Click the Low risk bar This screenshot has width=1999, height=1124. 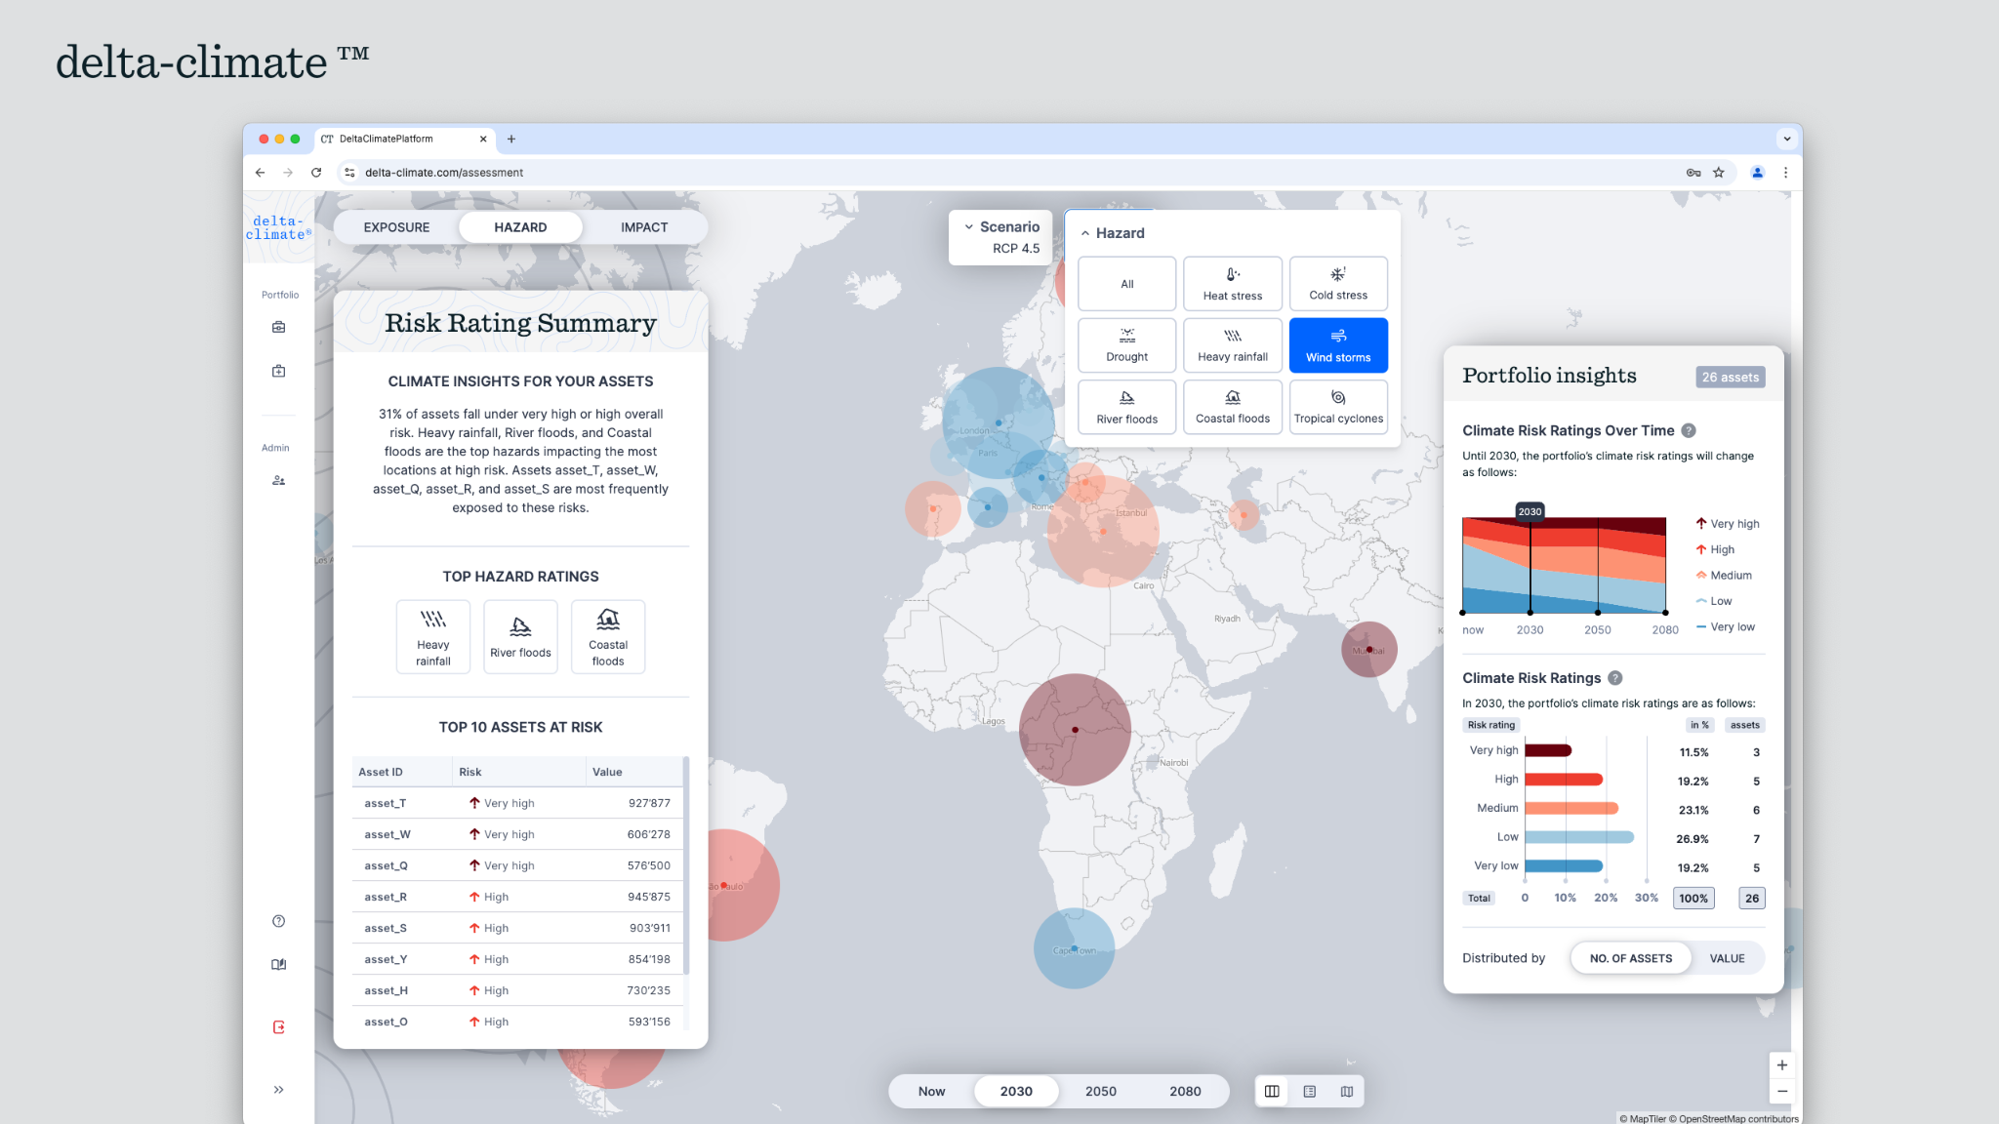[x=1579, y=837]
